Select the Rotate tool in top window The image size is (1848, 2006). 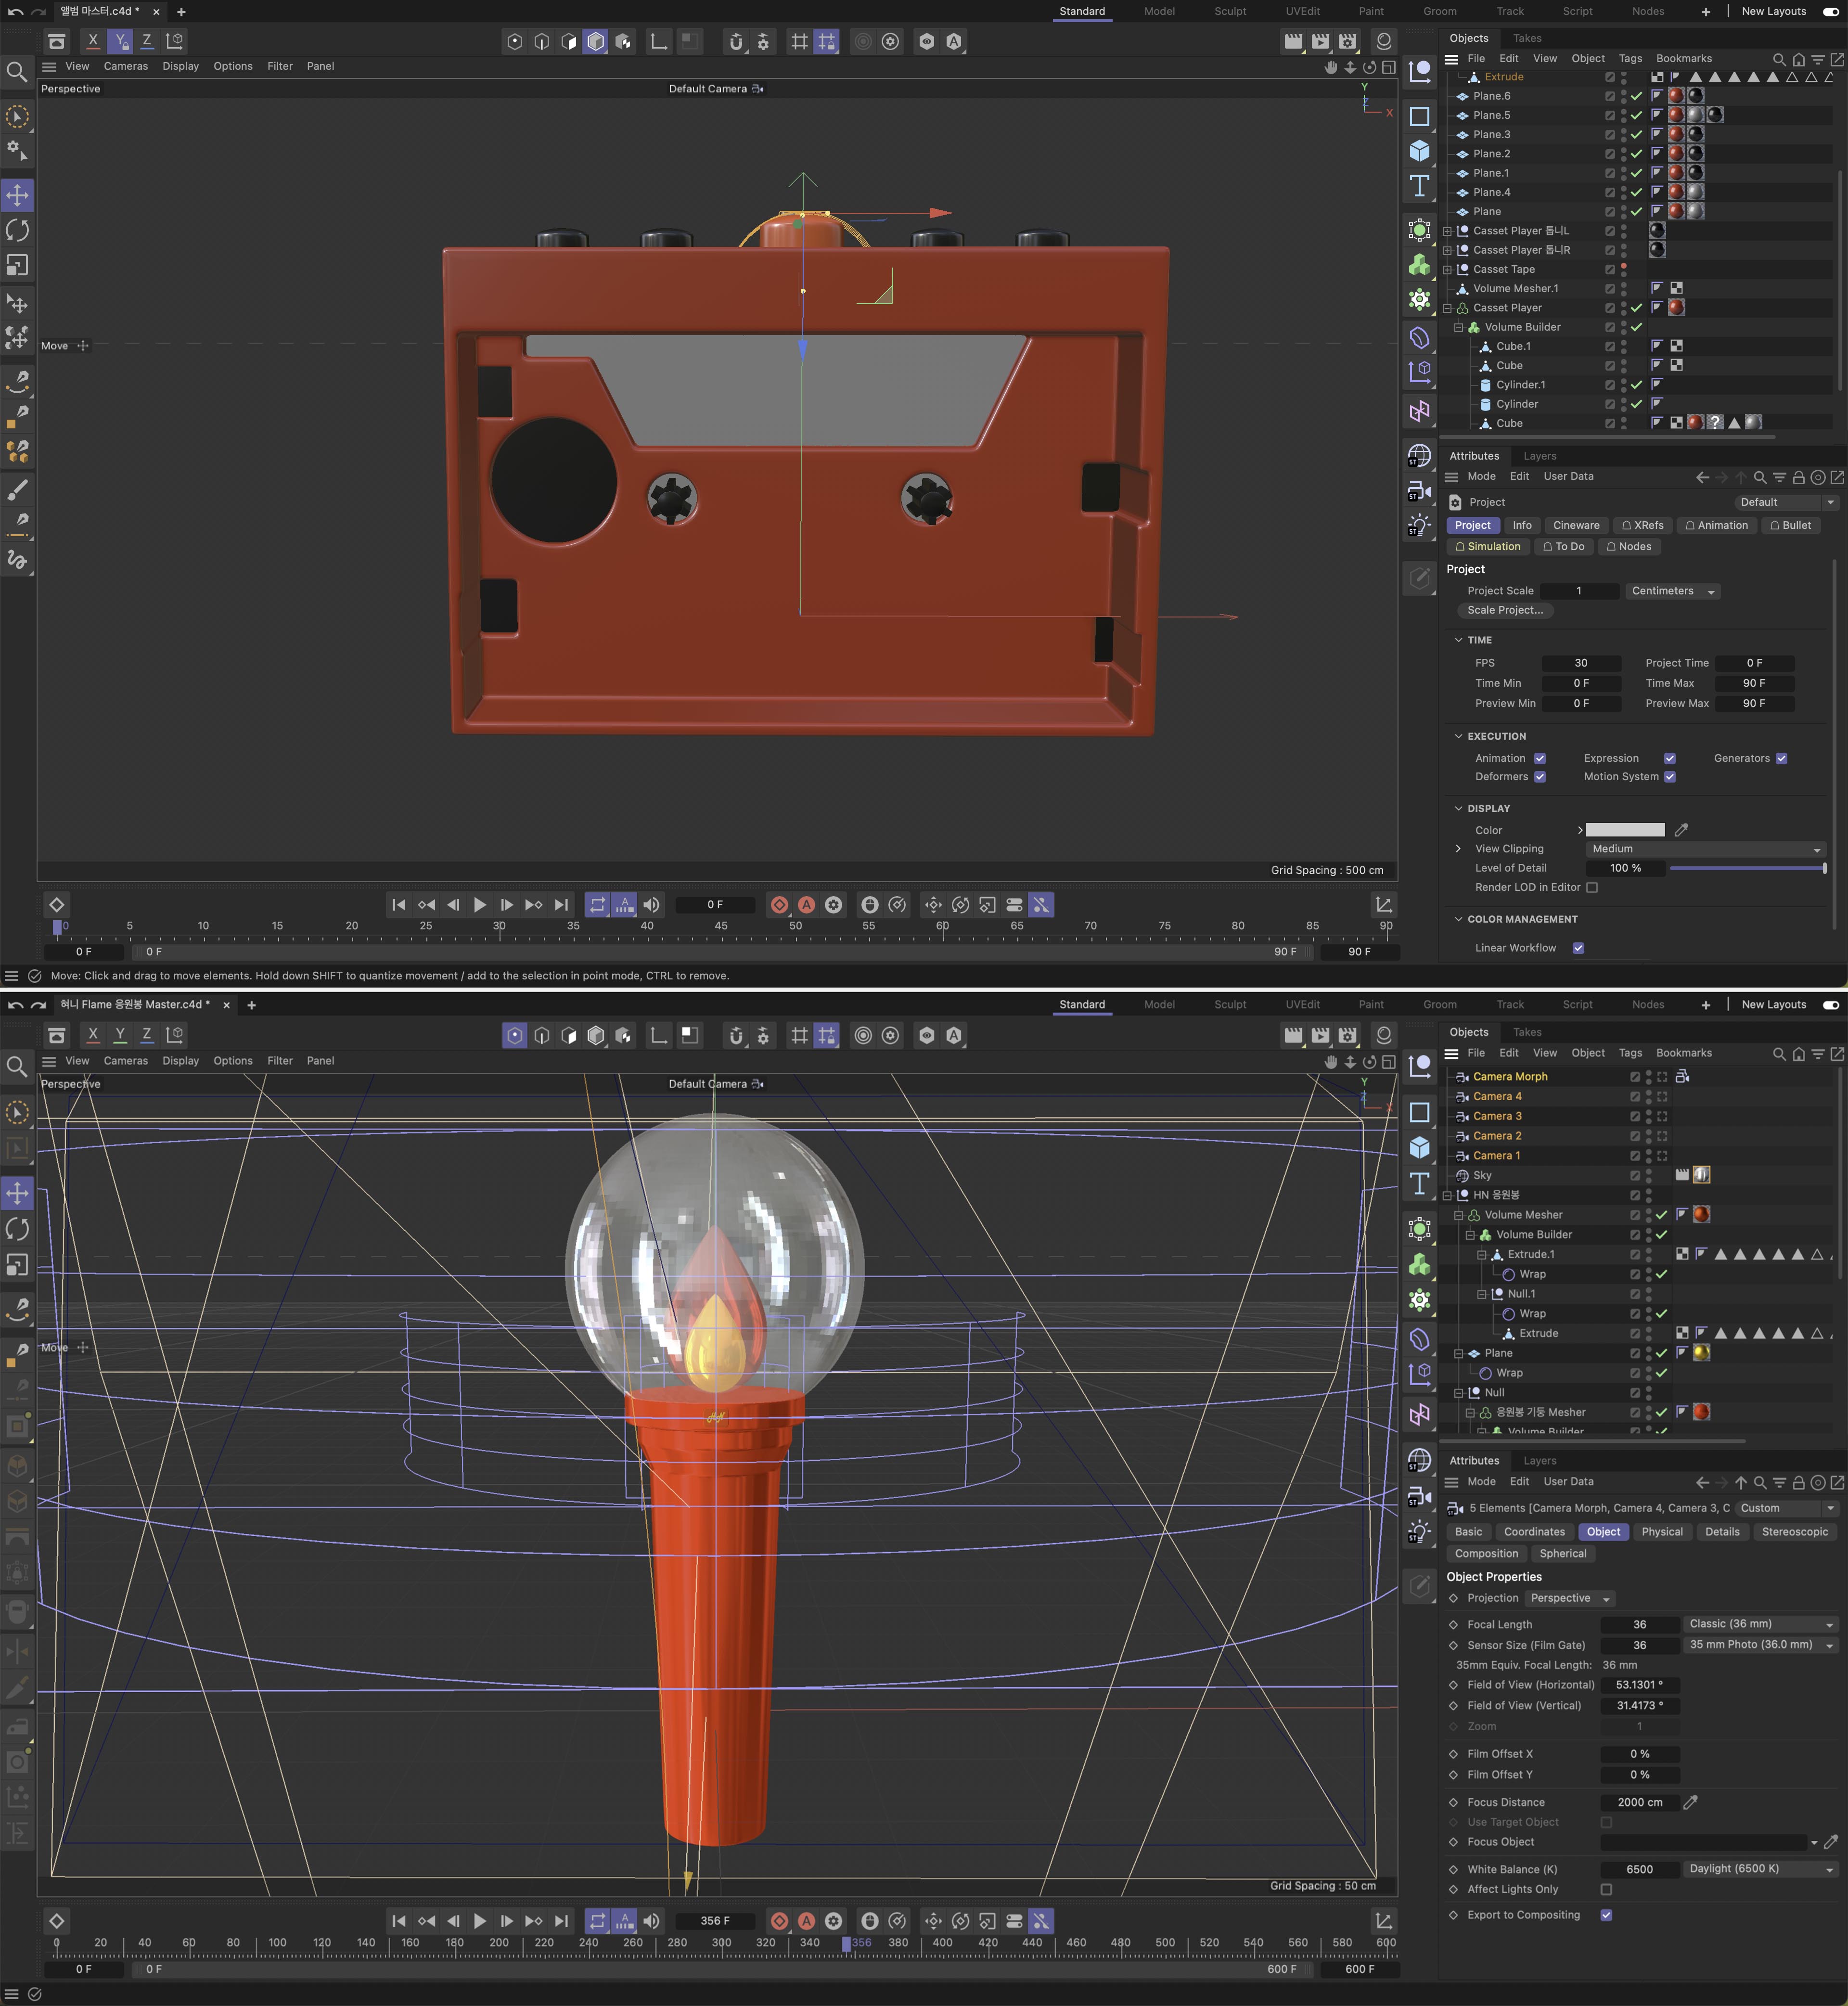pos(18,230)
